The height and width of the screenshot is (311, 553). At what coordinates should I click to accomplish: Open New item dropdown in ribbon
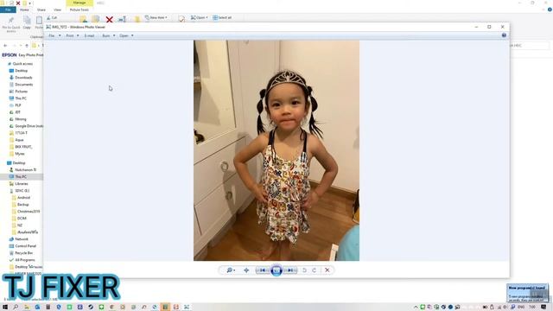156,17
